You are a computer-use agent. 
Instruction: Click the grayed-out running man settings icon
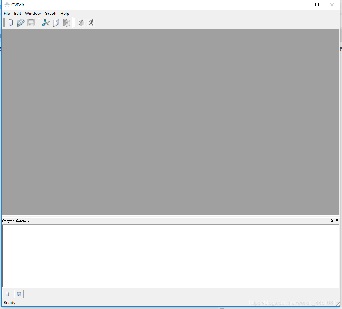81,23
